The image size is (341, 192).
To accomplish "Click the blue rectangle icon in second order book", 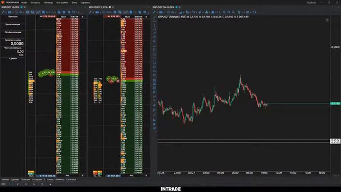I will coord(97,12).
